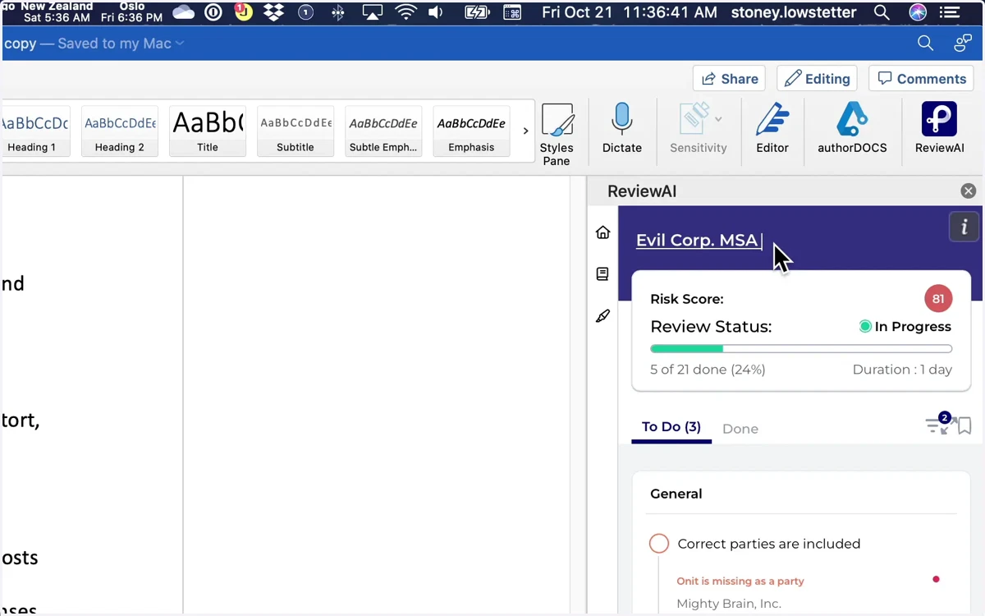Click the review progress bar

801,349
